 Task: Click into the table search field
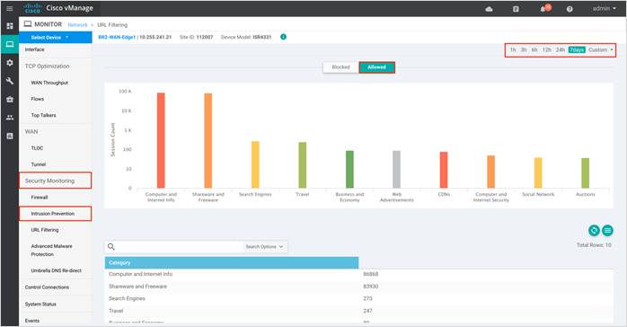pos(180,247)
